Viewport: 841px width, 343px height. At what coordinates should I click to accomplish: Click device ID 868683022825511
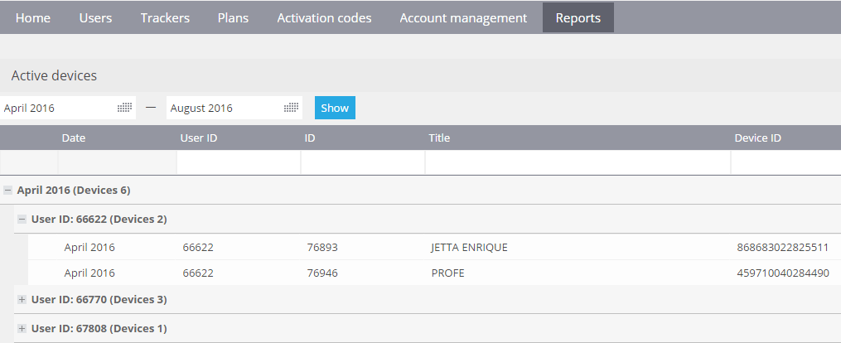pyautogui.click(x=782, y=247)
